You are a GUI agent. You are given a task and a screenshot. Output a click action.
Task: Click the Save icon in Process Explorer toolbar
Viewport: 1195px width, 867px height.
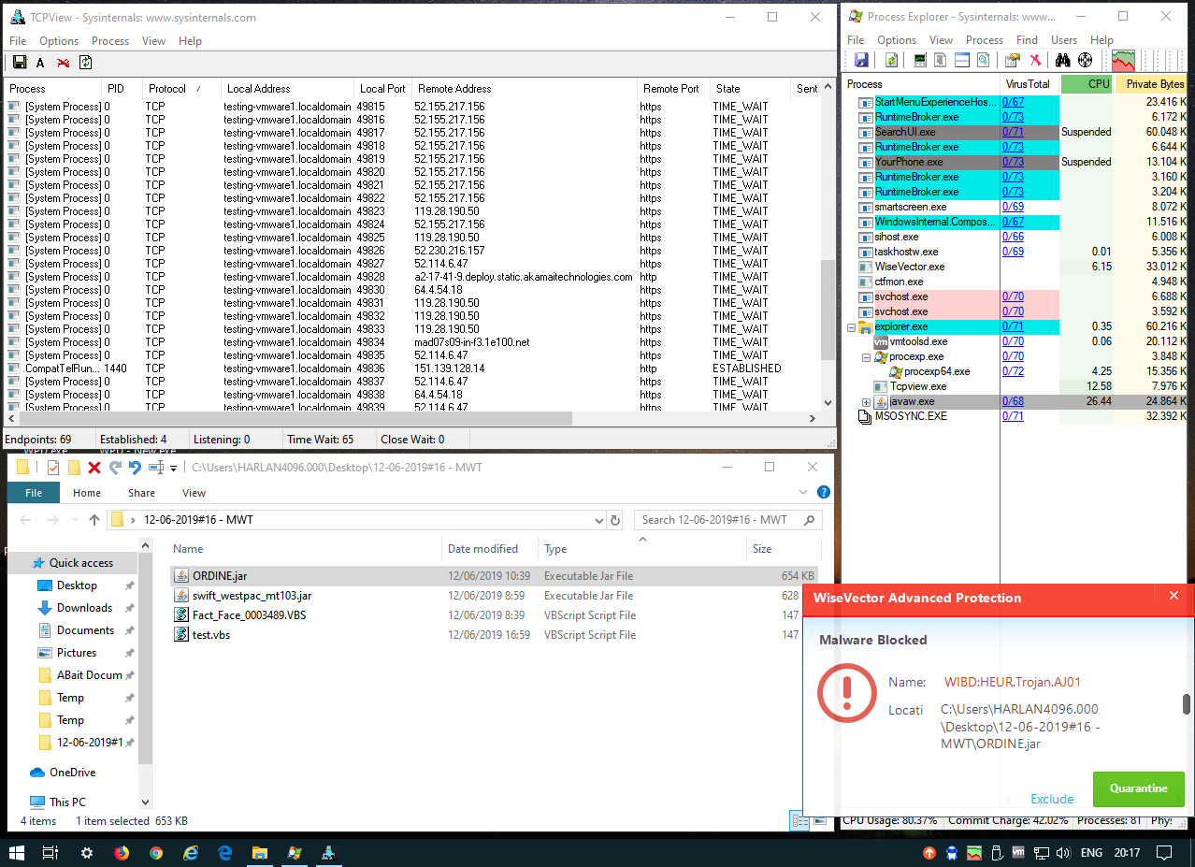coord(861,60)
